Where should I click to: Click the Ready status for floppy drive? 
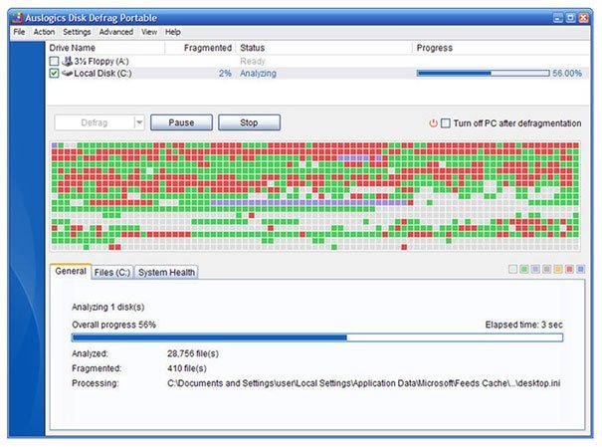[x=253, y=61]
